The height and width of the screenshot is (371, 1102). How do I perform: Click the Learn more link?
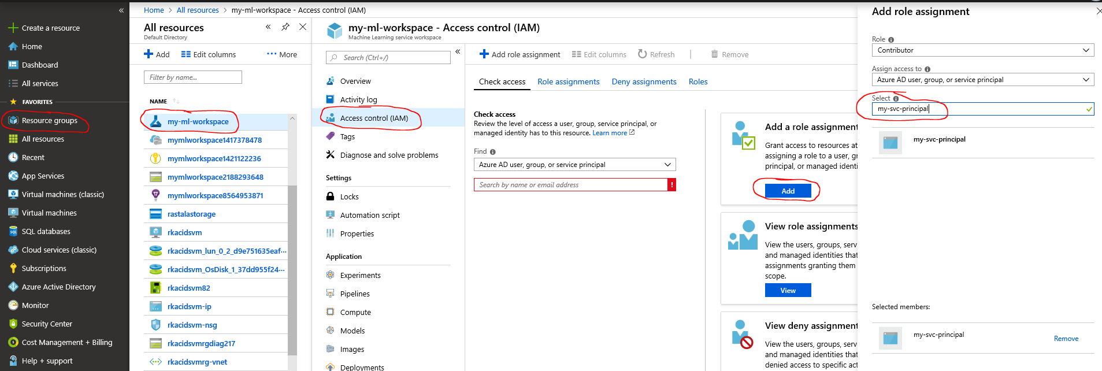coord(610,133)
